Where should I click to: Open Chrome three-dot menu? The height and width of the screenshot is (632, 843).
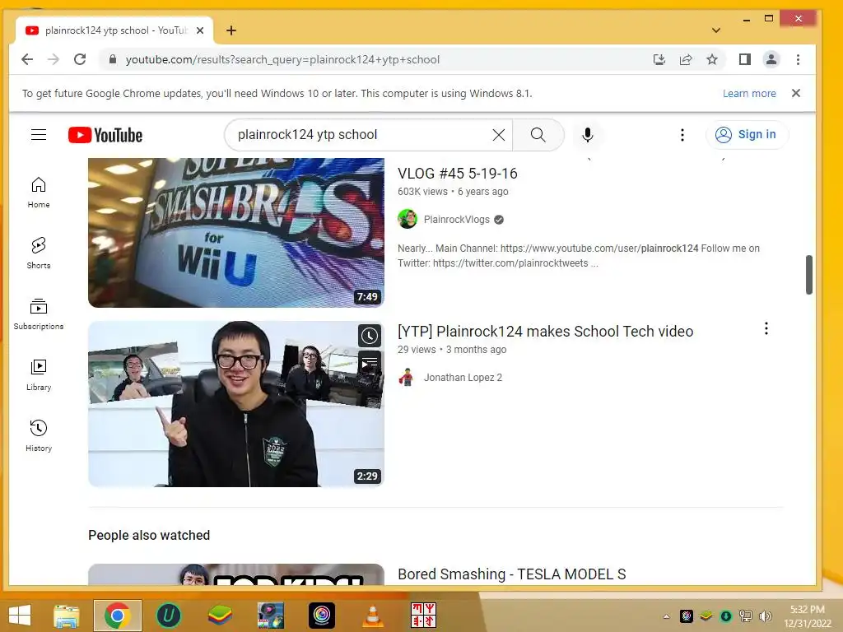pyautogui.click(x=798, y=59)
